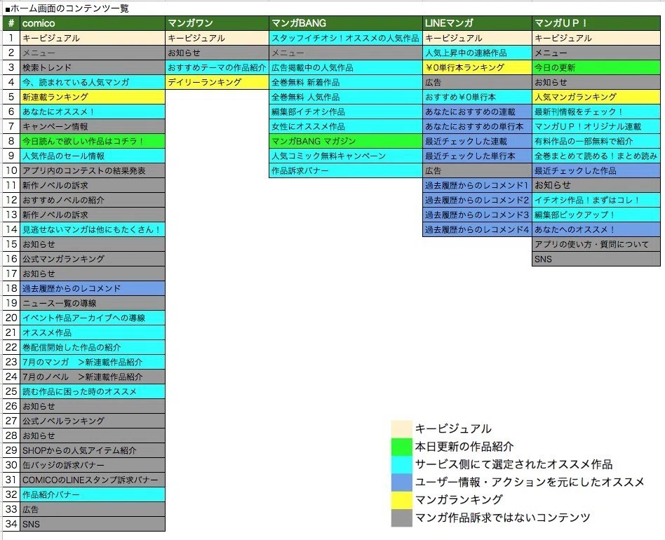Select cell ￥0単行本ランキング
The width and height of the screenshot is (665, 540).
click(x=477, y=67)
